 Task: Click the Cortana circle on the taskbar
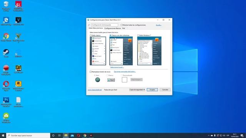click(x=53, y=135)
